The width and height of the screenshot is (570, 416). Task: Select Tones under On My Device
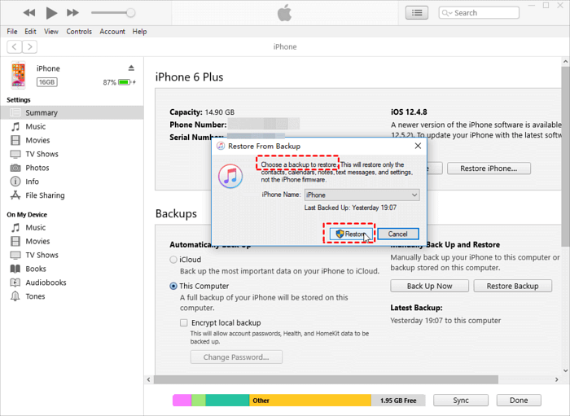[35, 296]
